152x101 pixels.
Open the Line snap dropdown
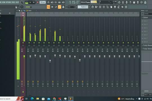[x=71, y=7]
